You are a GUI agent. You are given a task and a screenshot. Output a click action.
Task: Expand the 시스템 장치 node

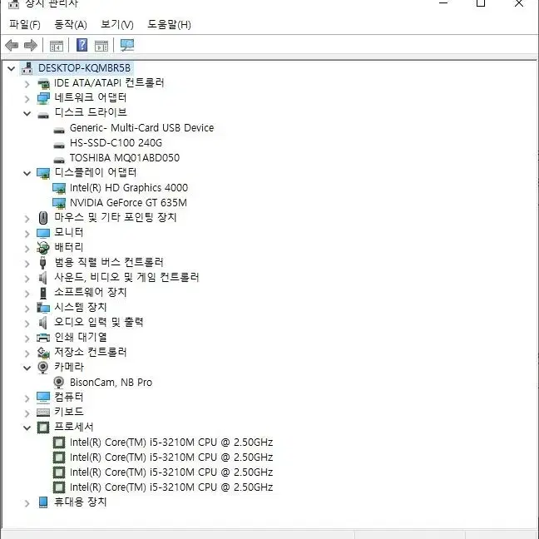[27, 309]
